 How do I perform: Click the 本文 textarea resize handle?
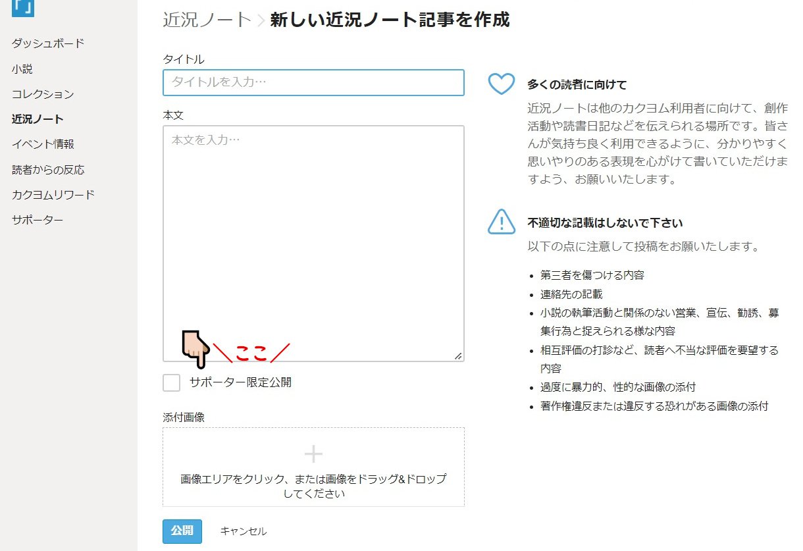[458, 355]
